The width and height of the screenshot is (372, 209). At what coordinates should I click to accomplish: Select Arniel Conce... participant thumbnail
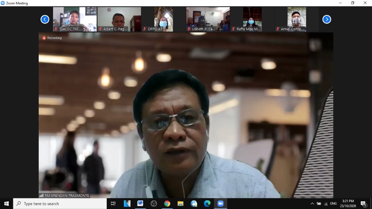(x=297, y=19)
